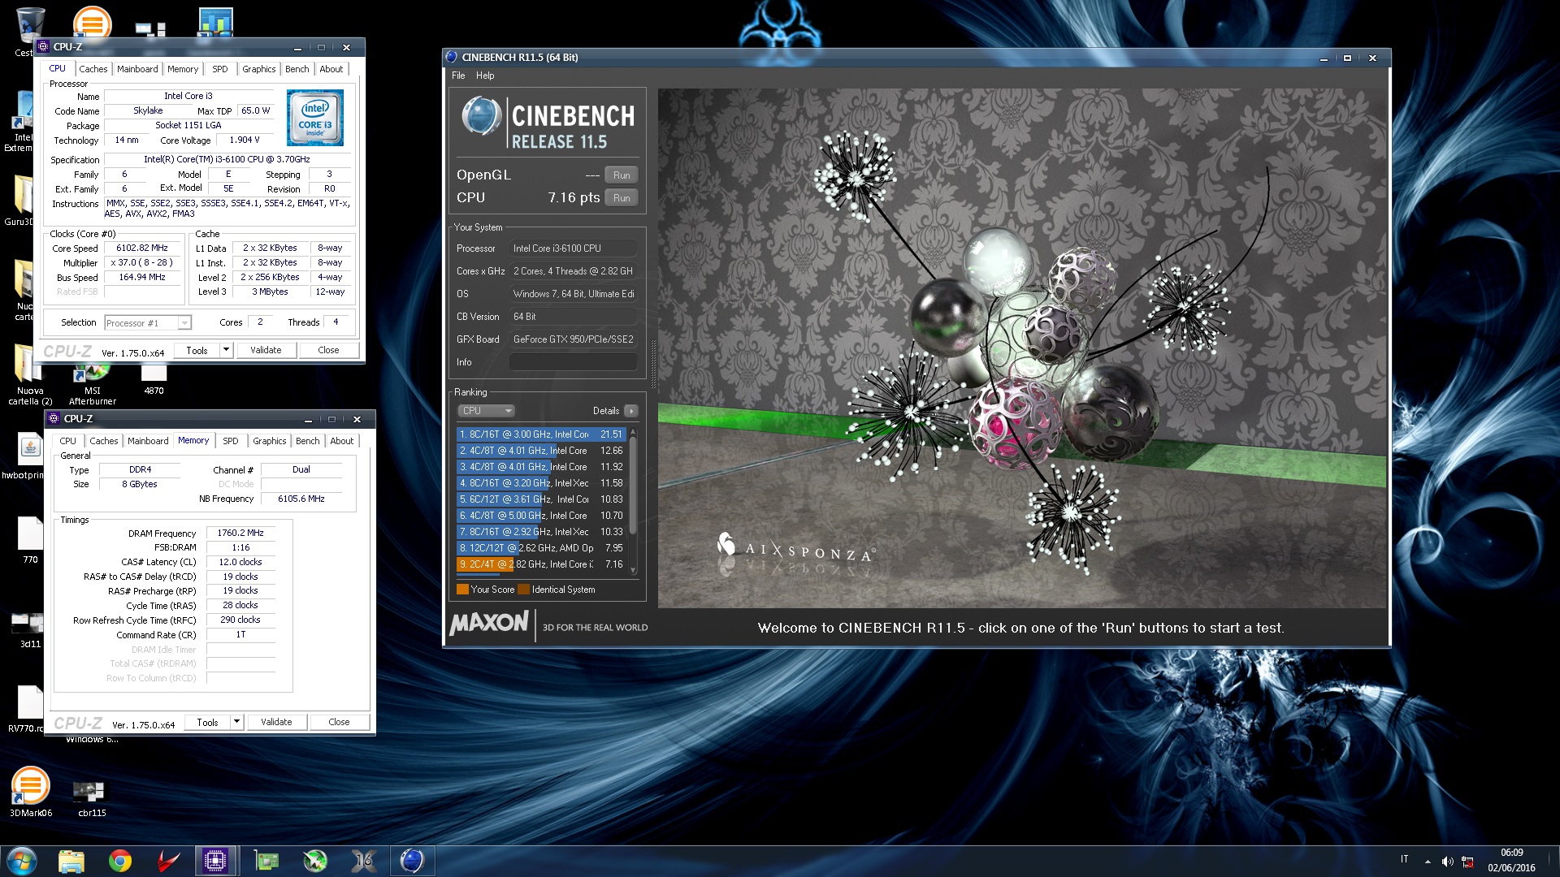
Task: Select ranking row 1 8C/16T @ 3.00 GHz
Action: (x=541, y=434)
